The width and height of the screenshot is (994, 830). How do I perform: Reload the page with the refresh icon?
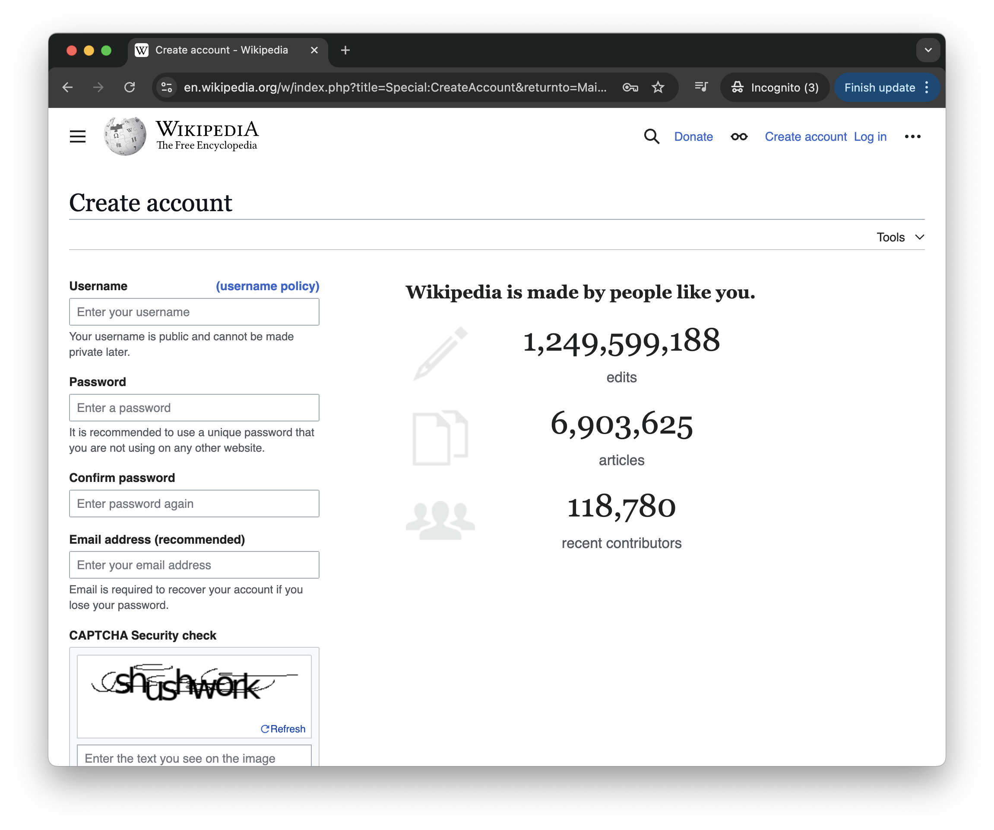point(130,87)
